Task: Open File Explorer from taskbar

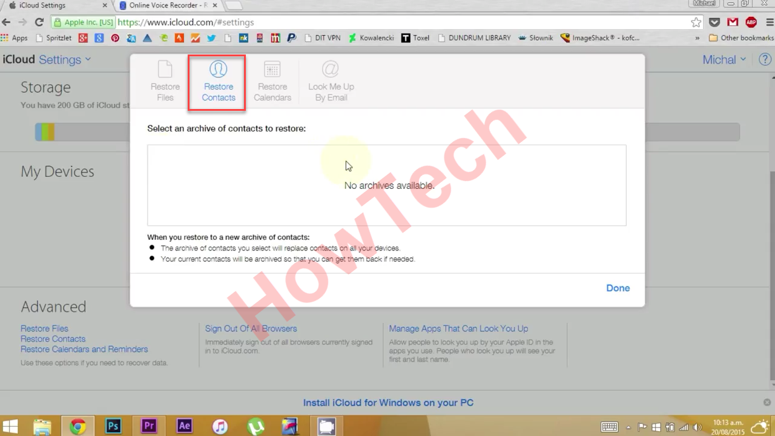Action: coord(42,426)
